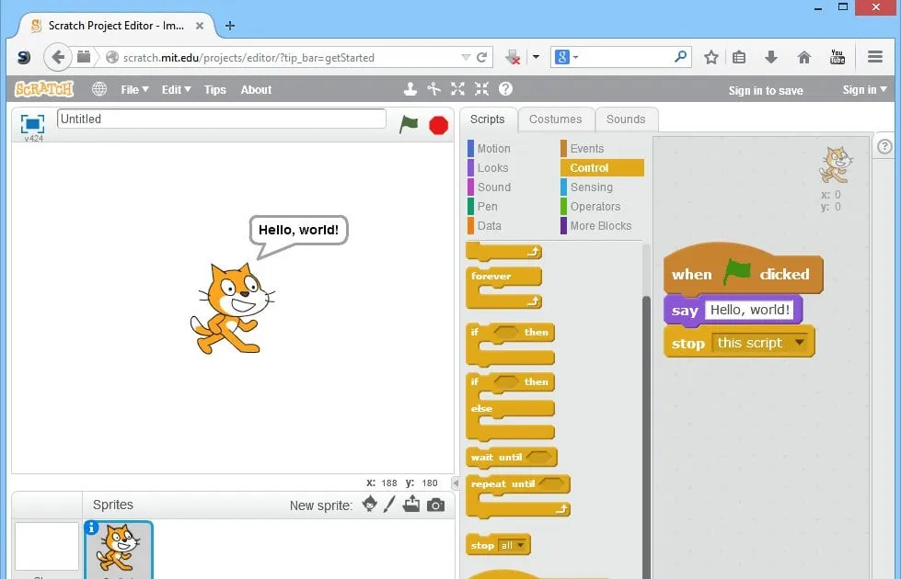901x579 pixels.
Task: Select the Delete scissors tool
Action: [x=434, y=89]
